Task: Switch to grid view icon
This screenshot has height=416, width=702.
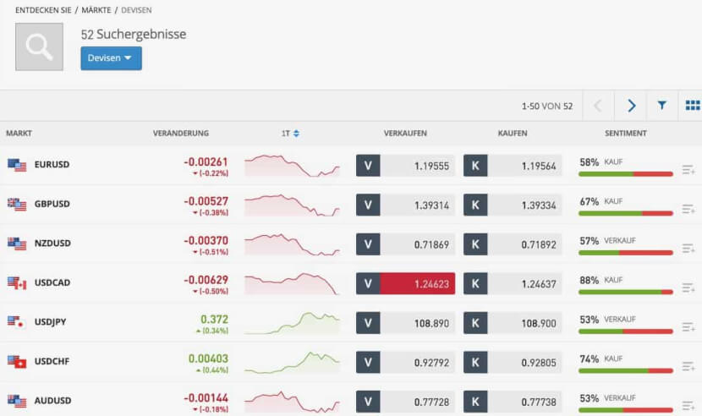Action: (692, 106)
